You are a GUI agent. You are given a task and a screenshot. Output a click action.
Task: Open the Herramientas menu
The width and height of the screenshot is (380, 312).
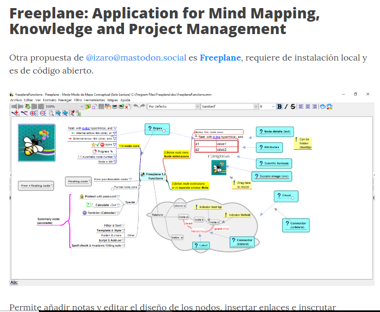click(x=95, y=100)
